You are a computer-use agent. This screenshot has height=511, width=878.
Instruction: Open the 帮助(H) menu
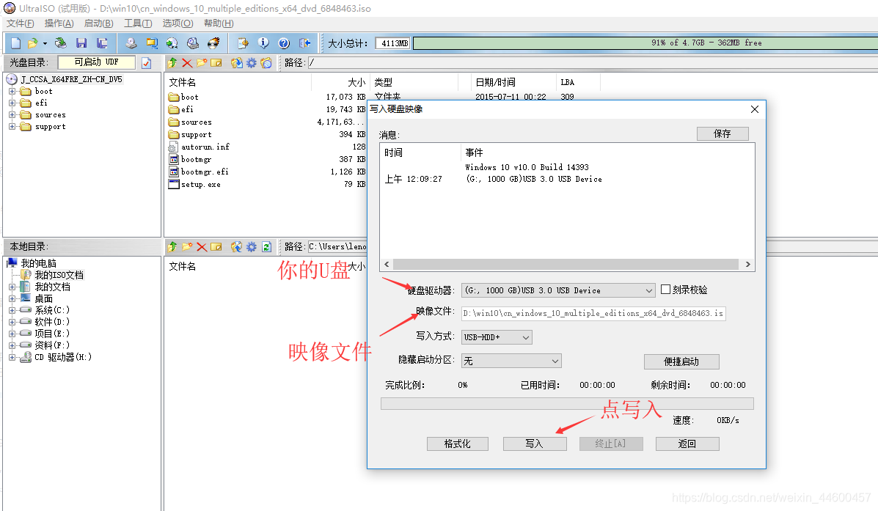point(219,23)
